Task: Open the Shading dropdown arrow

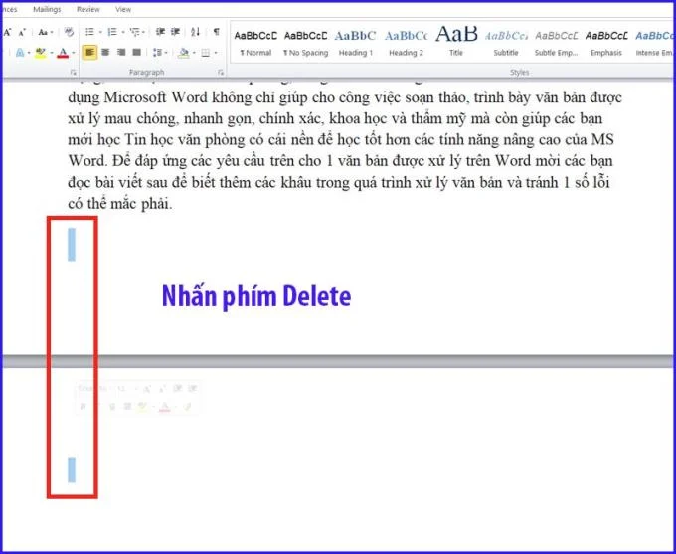Action: pos(194,53)
